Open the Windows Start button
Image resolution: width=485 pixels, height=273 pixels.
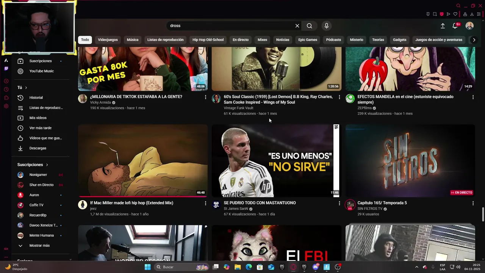click(x=147, y=267)
